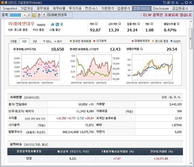The image size is (194, 167).
Task: Click the 52주 range 11,242/ 8,280
Action: tap(85, 111)
